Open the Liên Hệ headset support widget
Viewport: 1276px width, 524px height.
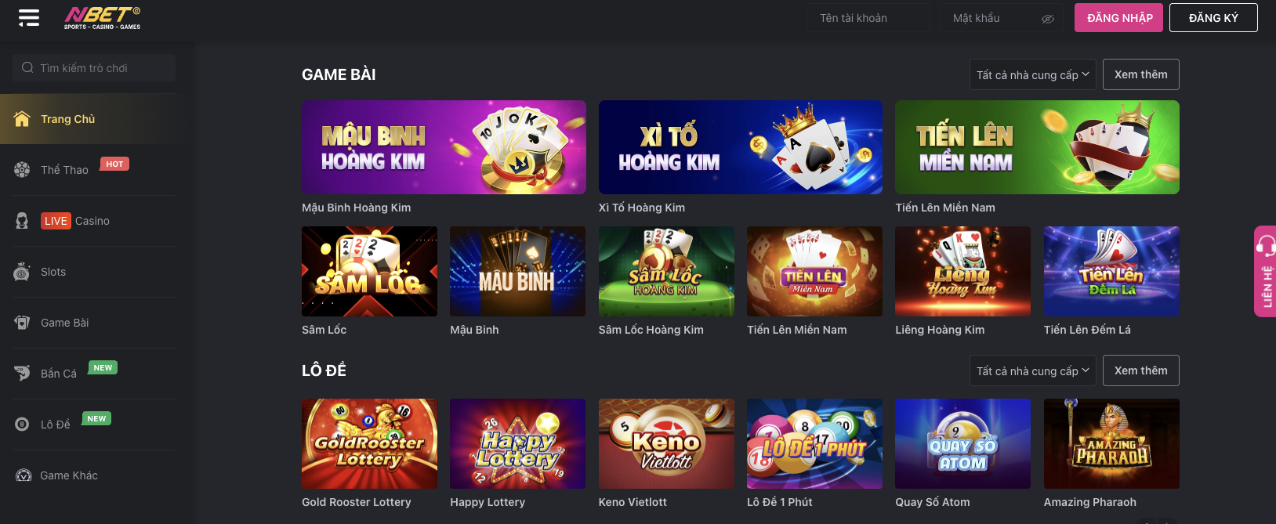click(1265, 271)
